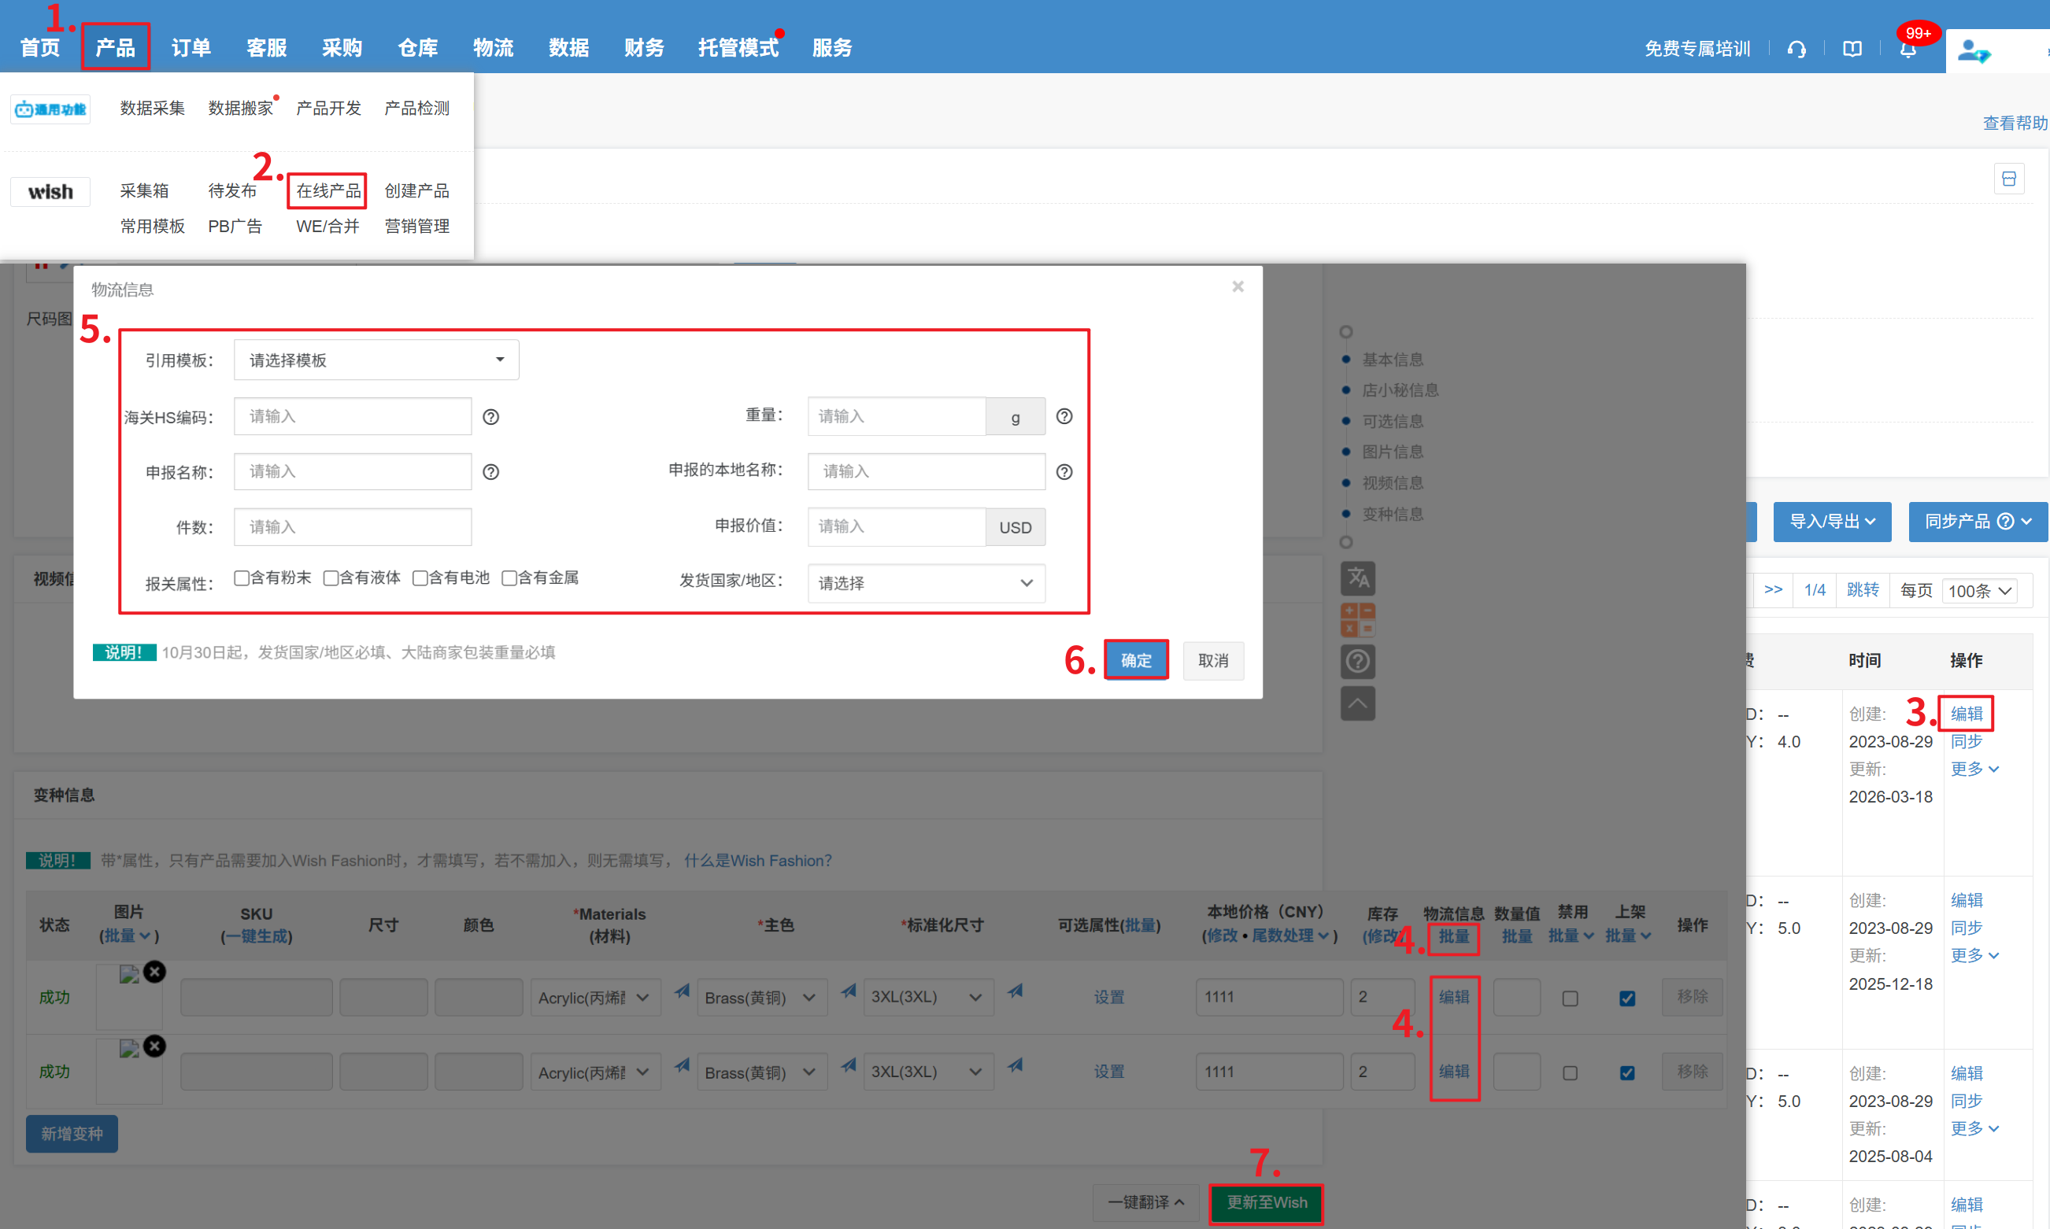Expand the 发货国家/地区 select box
Viewport: 2050px width, 1229px height.
[x=926, y=582]
